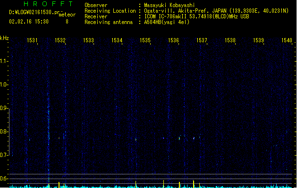The height and width of the screenshot is (188, 297).
Task: Click the 0.6 kHz frequency label
Action: click(4, 179)
